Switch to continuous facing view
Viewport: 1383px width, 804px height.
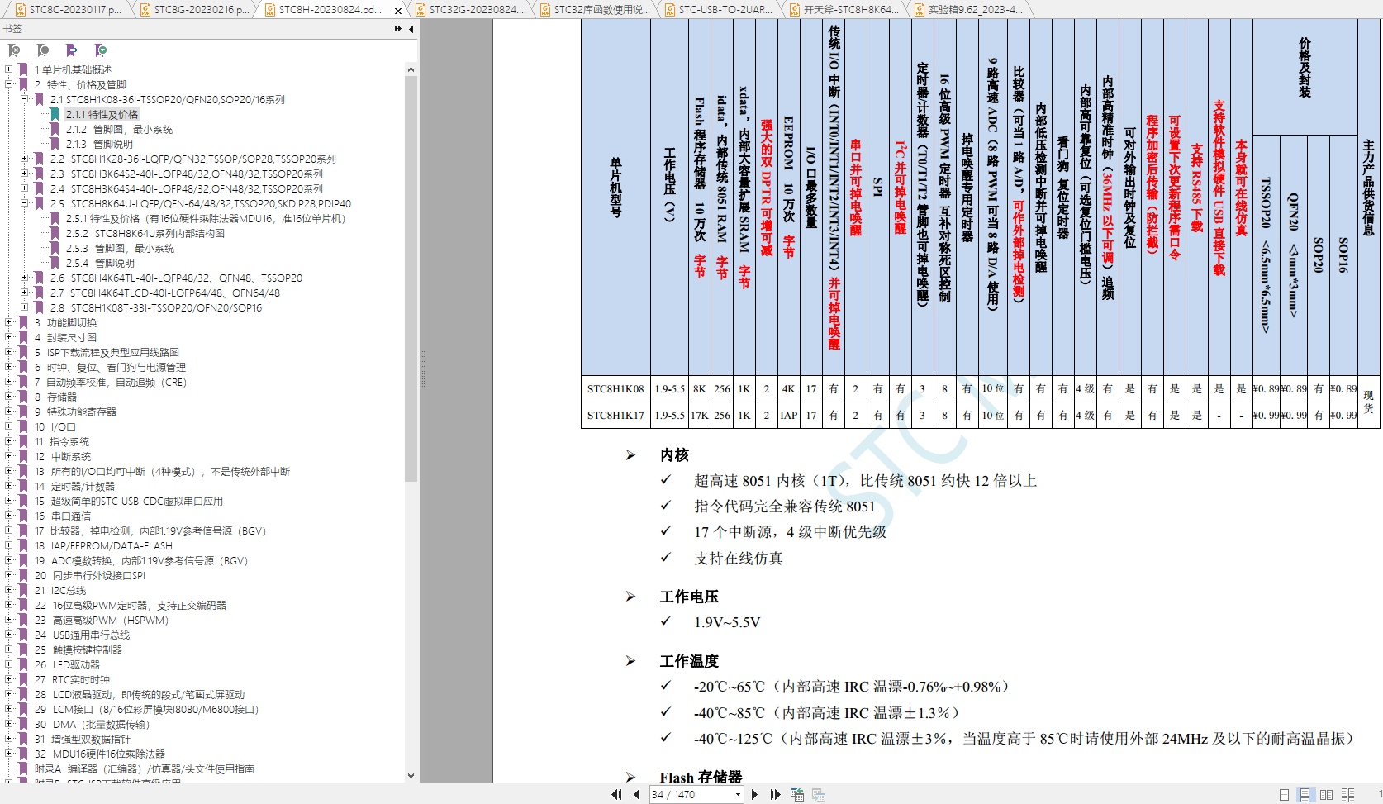pyautogui.click(x=1347, y=794)
